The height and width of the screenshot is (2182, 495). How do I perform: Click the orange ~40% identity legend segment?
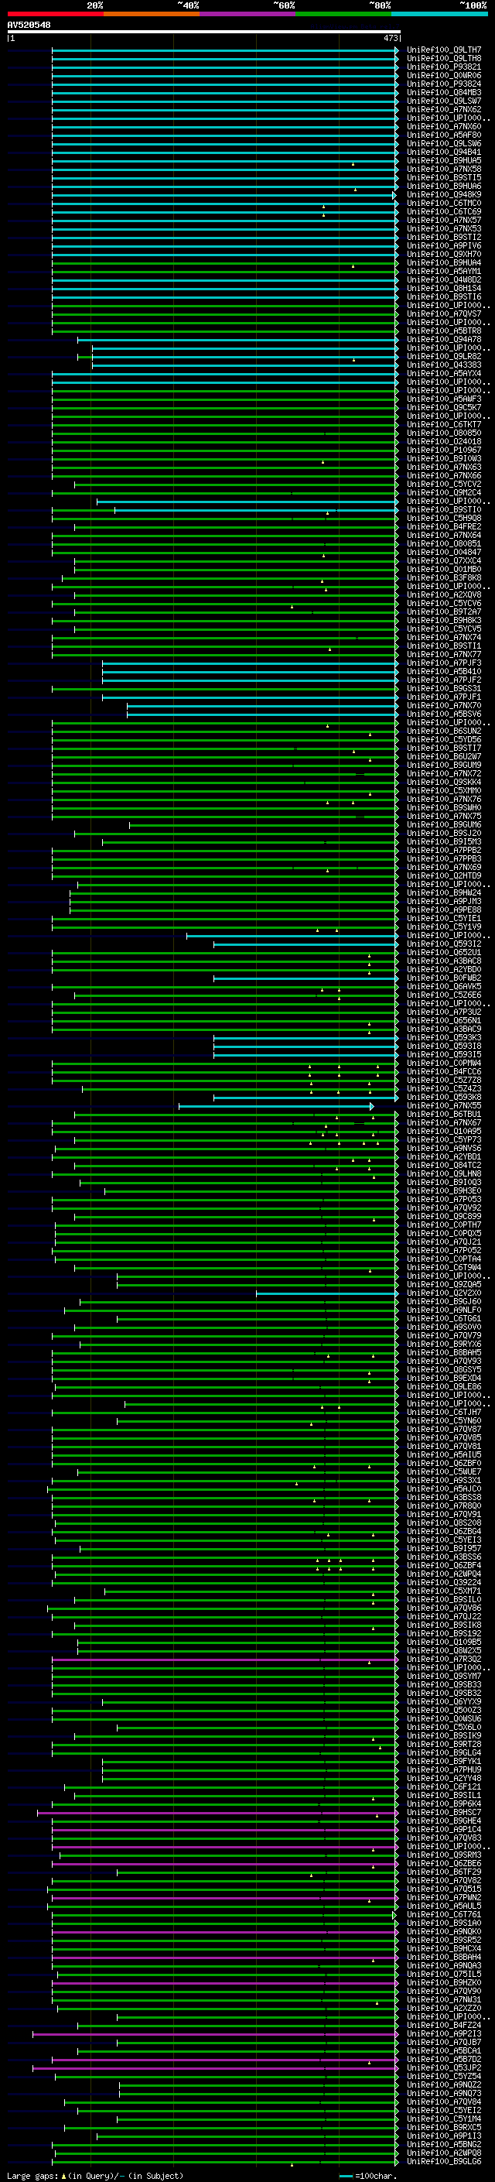point(152,14)
